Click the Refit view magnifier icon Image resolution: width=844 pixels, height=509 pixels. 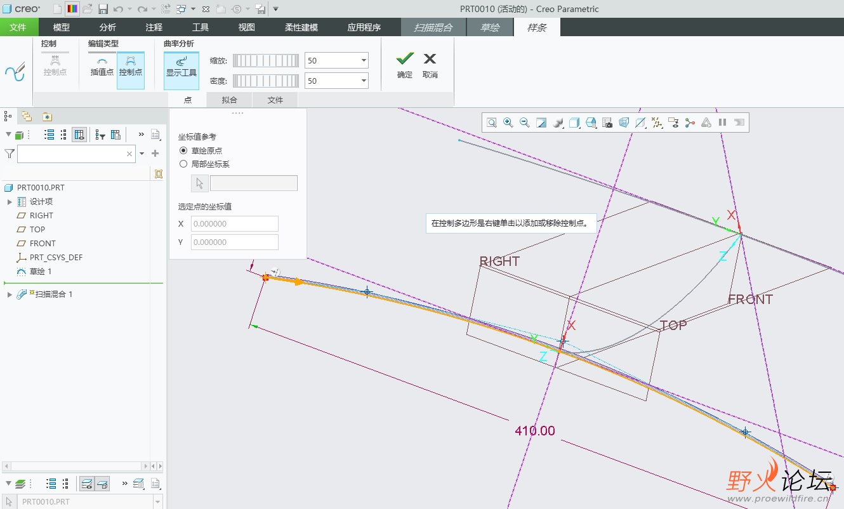coord(492,122)
